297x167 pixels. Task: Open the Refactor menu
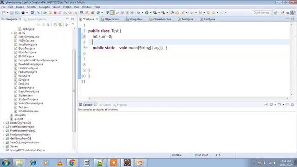pos(32,7)
